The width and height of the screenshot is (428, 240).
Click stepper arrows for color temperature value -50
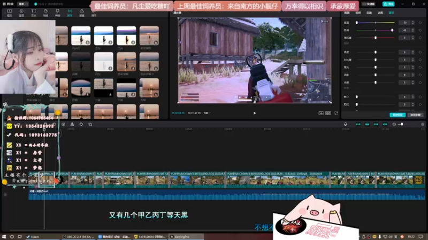tap(412, 23)
